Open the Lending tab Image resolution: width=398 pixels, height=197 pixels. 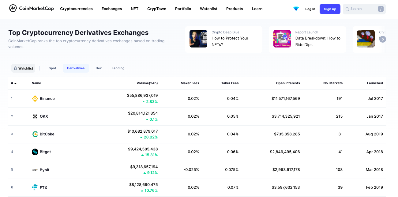click(x=118, y=68)
